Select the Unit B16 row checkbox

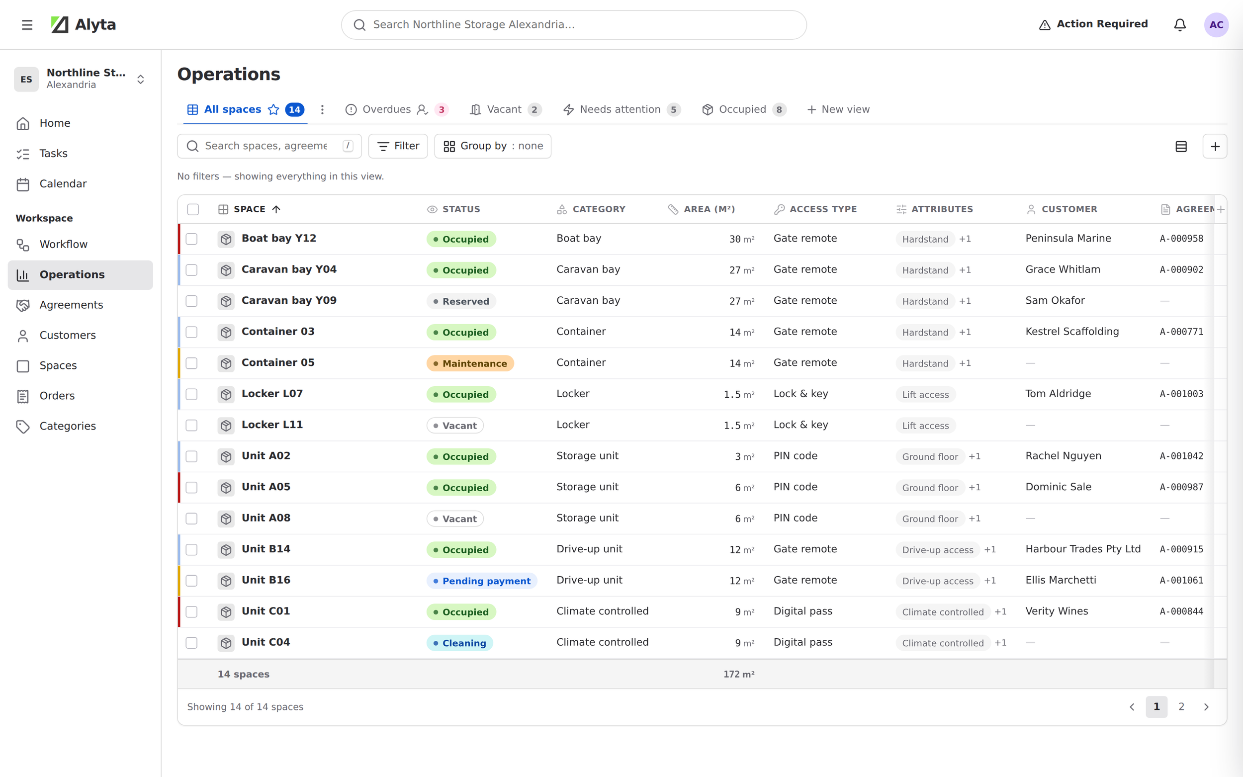click(191, 581)
